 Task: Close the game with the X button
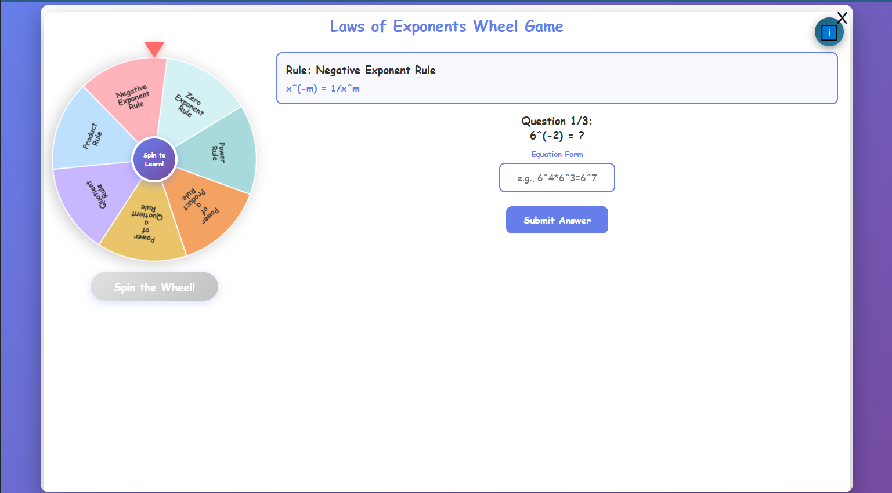point(842,17)
